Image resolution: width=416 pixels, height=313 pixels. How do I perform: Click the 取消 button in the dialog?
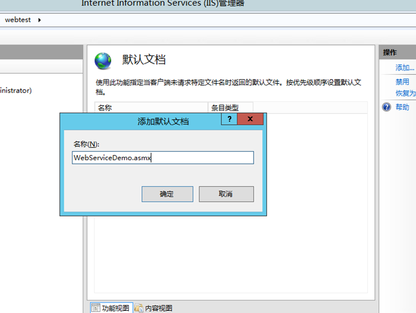226,194
